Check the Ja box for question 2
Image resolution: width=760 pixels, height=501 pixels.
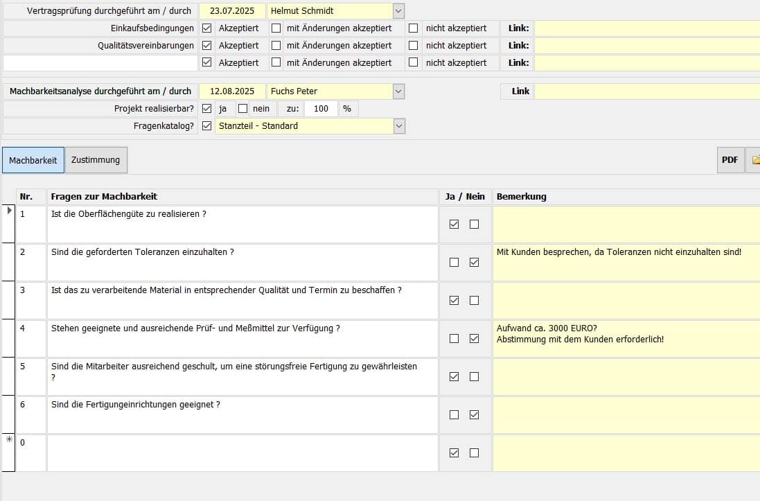pos(454,263)
